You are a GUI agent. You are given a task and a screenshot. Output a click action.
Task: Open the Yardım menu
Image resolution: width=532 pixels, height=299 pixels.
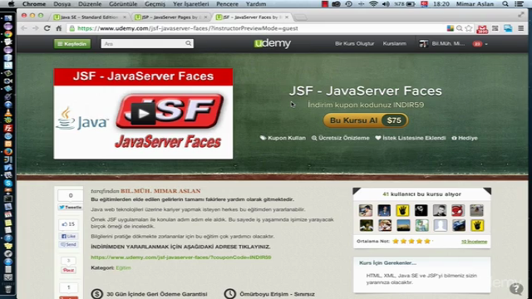256,4
